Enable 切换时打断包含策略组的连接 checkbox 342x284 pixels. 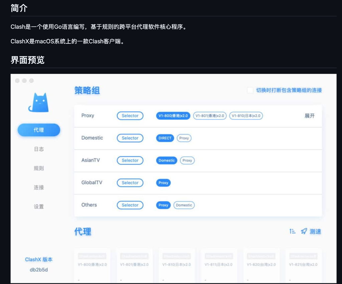pos(250,90)
